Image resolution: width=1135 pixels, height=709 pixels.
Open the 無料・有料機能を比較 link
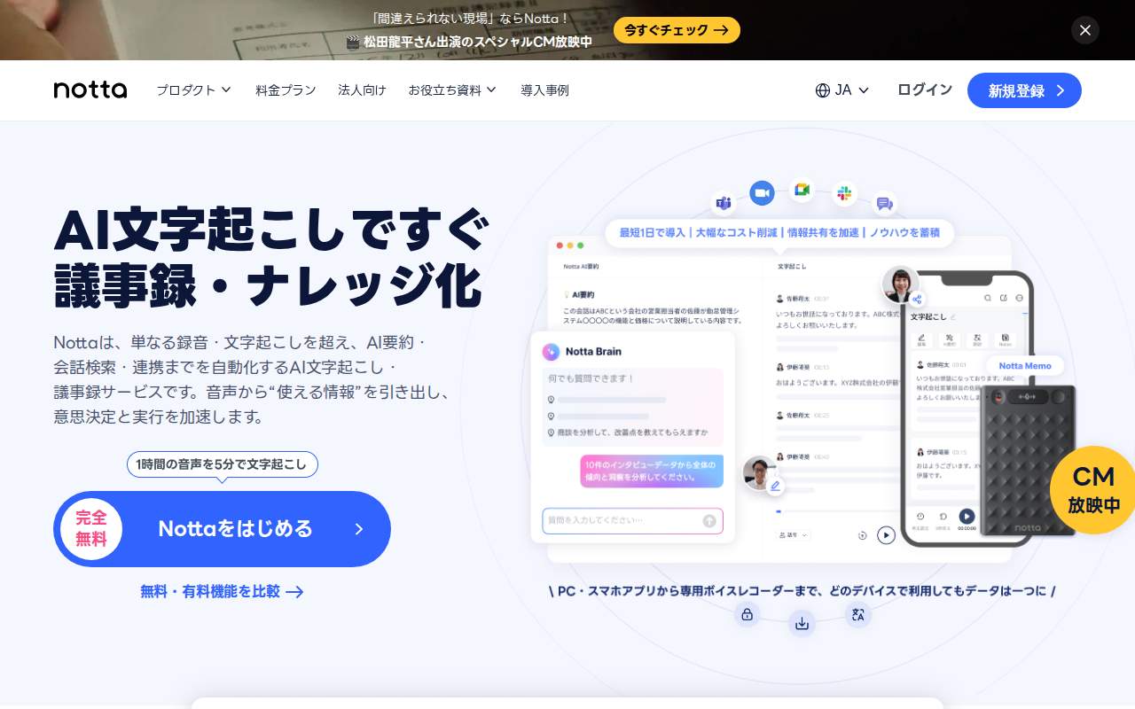point(222,591)
